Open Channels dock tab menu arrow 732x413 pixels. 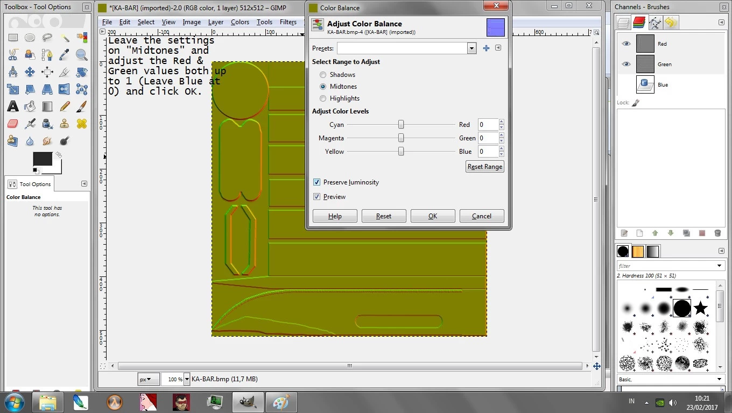pos(721,22)
